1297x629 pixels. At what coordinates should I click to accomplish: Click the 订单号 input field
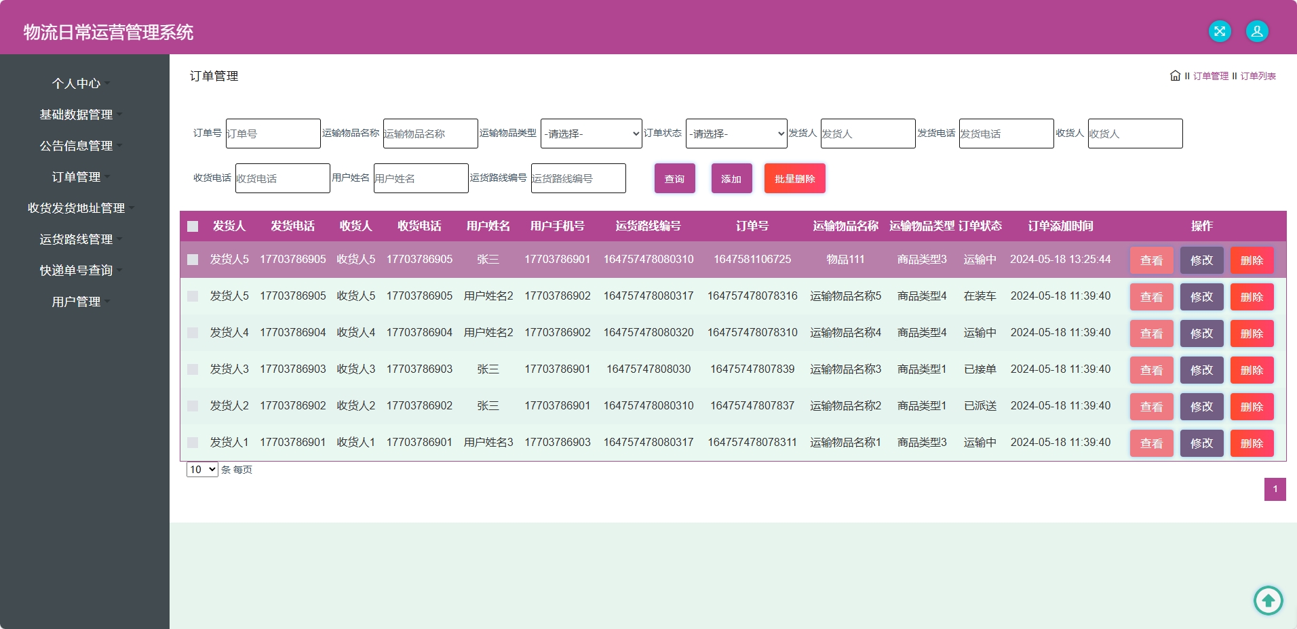273,134
